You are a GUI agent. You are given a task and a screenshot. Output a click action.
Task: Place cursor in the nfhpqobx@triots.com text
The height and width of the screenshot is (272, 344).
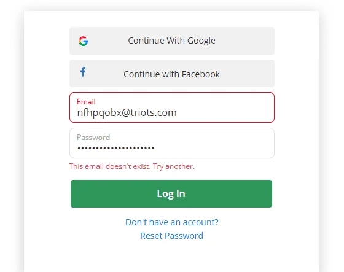pyautogui.click(x=127, y=113)
